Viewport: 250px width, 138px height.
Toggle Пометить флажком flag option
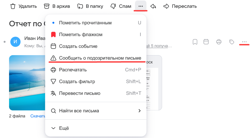tap(81, 34)
